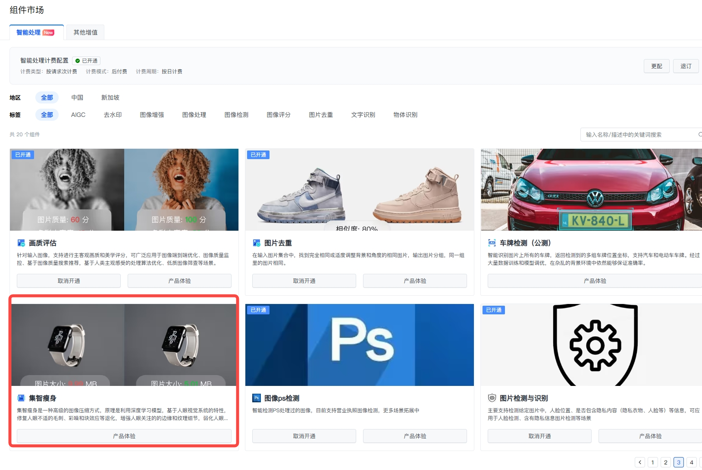Filter region by 中国

tap(77, 97)
